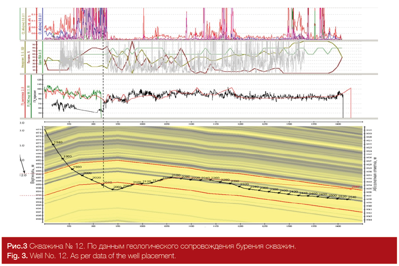
Task: Select the 2460 depth label
Action: [313, 194]
